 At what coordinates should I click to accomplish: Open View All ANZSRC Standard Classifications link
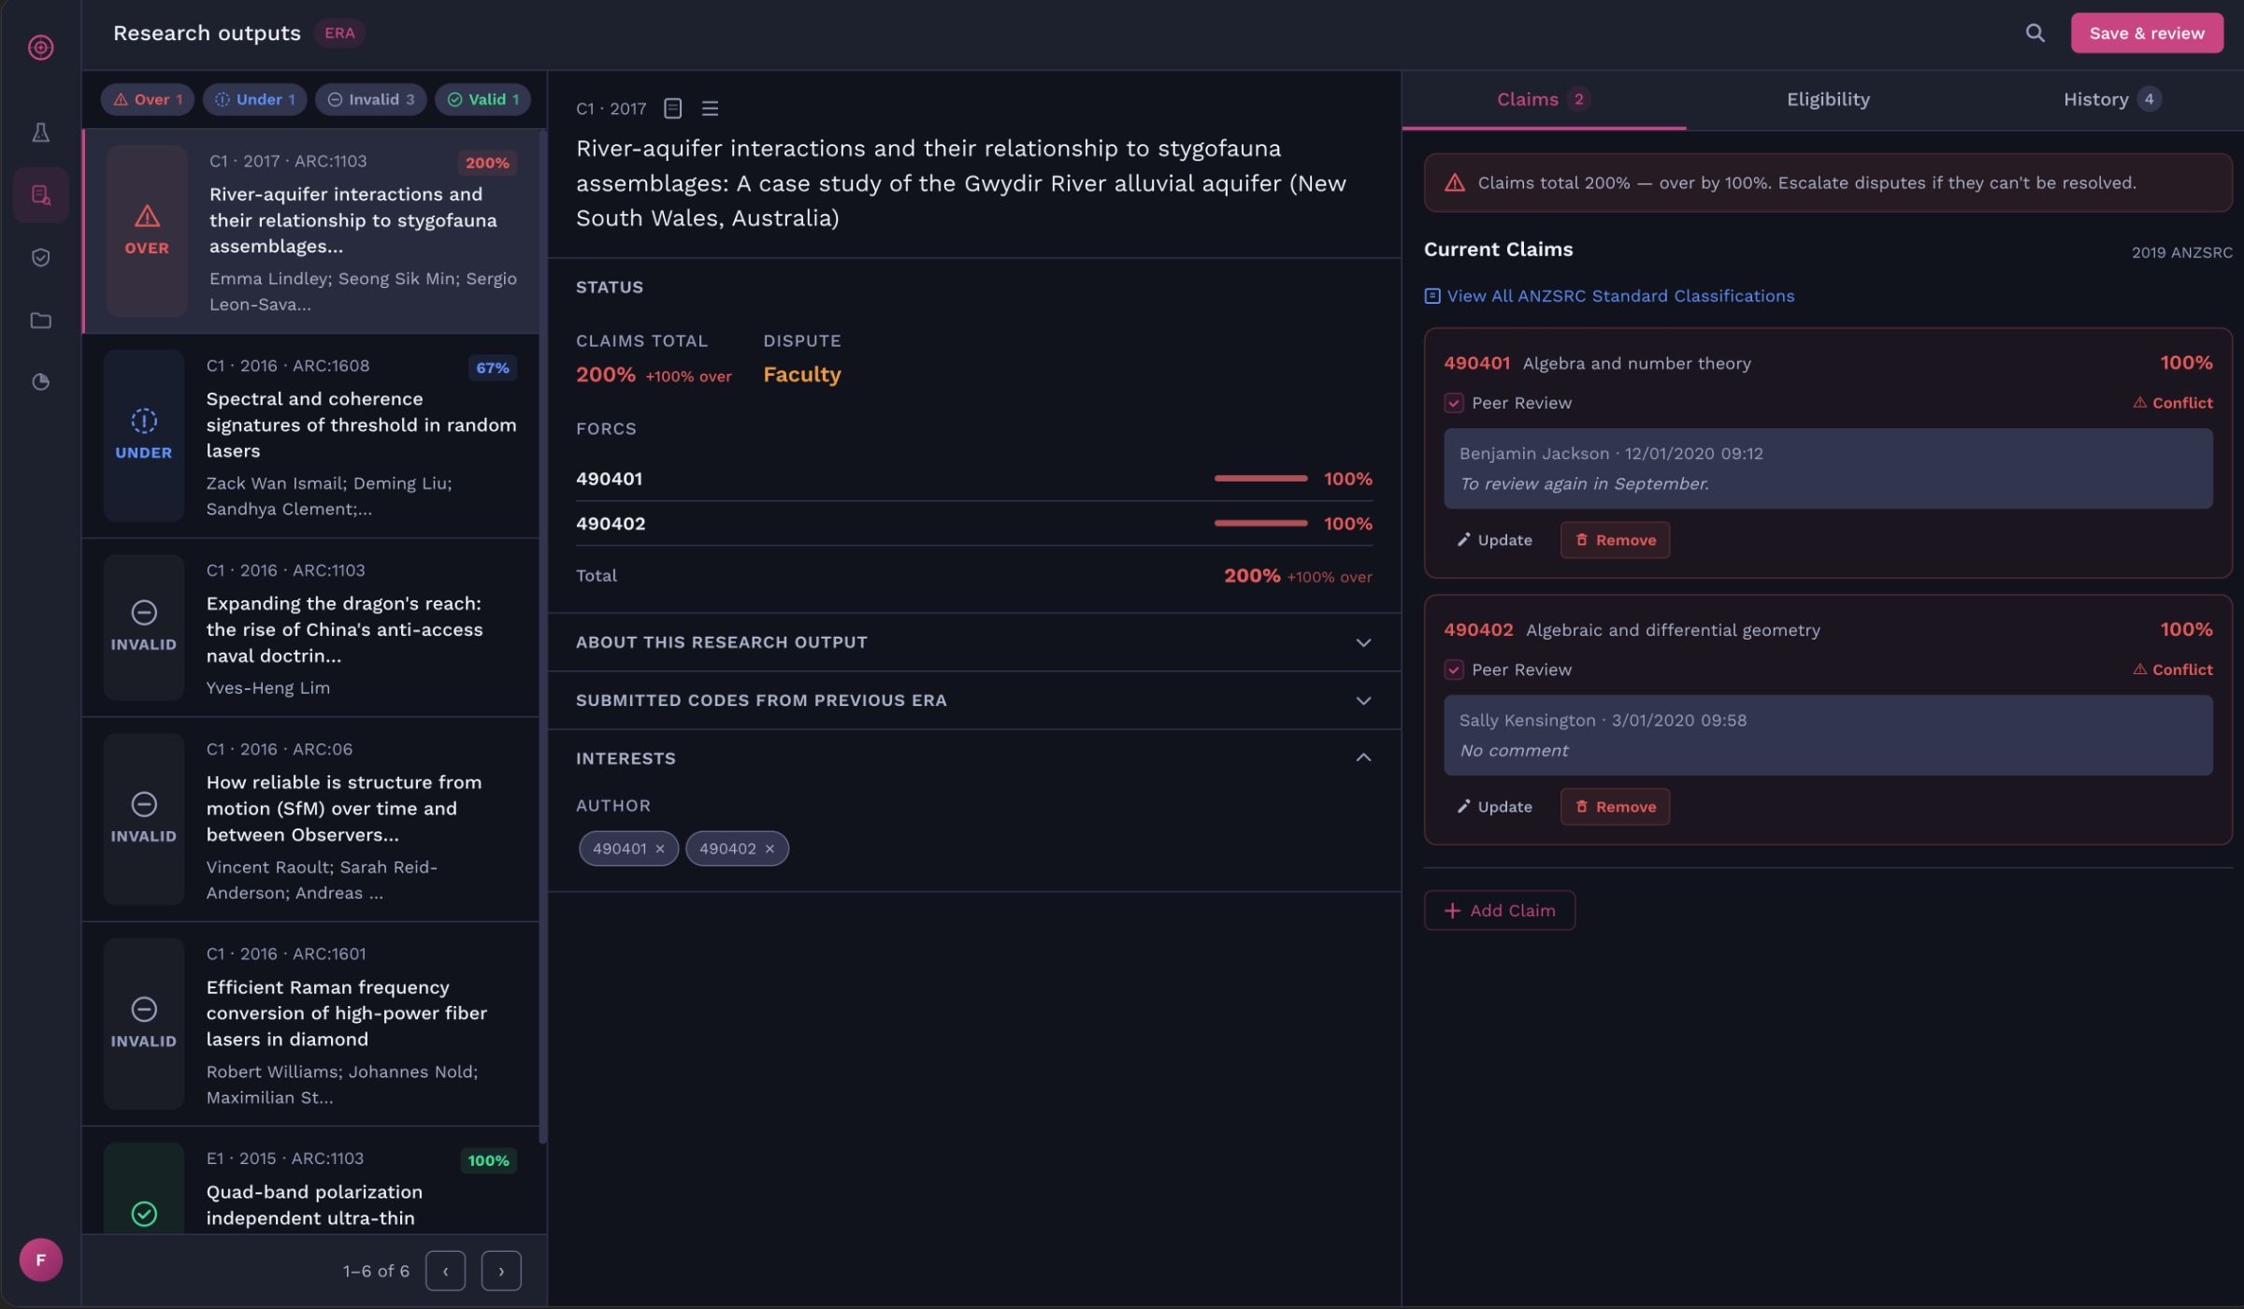[x=1618, y=296]
